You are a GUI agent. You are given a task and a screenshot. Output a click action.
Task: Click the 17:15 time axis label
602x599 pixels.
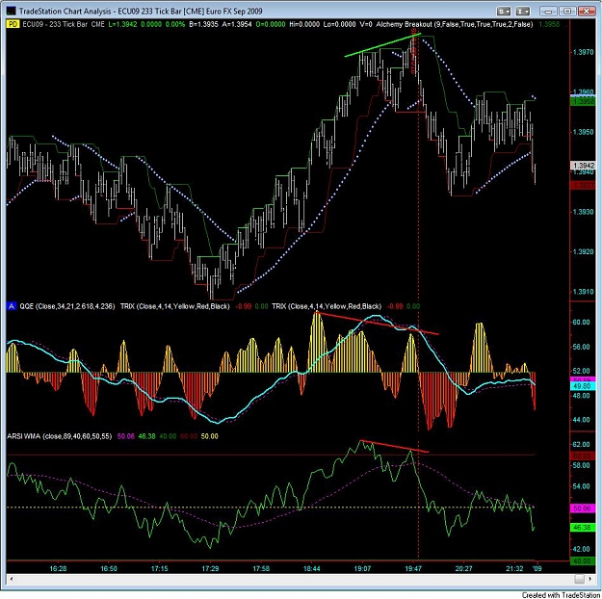point(159,568)
